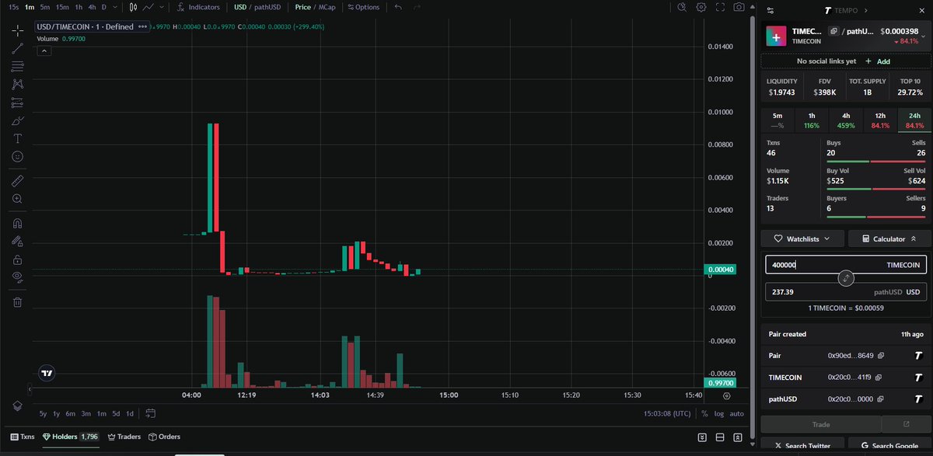This screenshot has width=933, height=456.
Task: Open the Holders tab
Action: (x=72, y=437)
